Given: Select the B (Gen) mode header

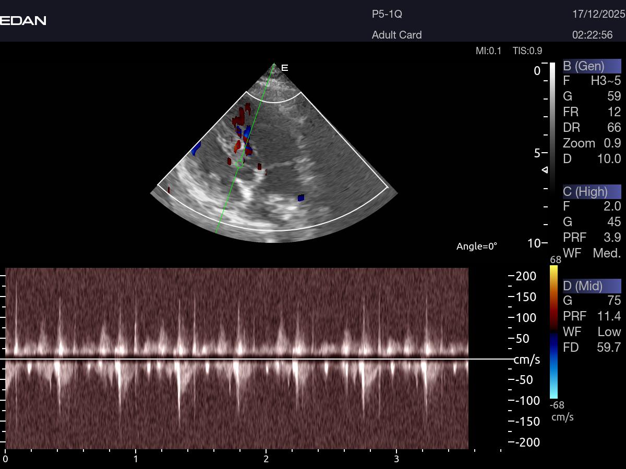Looking at the screenshot, I should point(592,66).
